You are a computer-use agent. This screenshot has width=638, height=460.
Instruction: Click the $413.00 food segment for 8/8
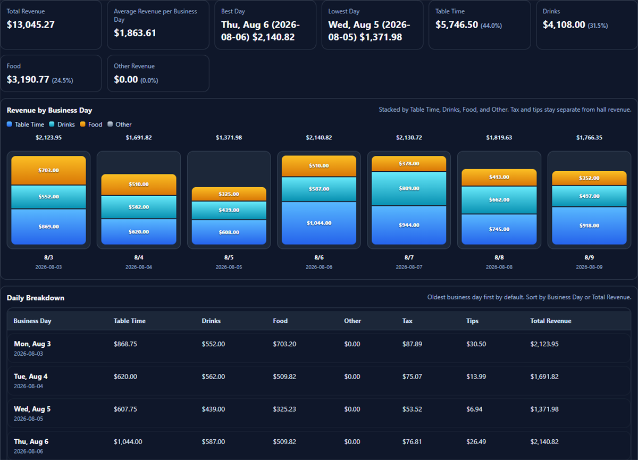[499, 178]
